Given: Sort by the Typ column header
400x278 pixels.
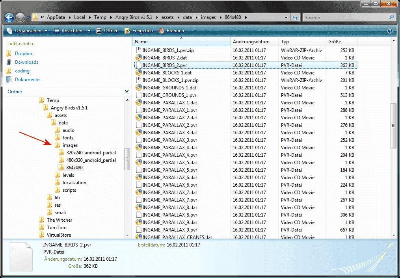Looking at the screenshot, I should (302, 42).
